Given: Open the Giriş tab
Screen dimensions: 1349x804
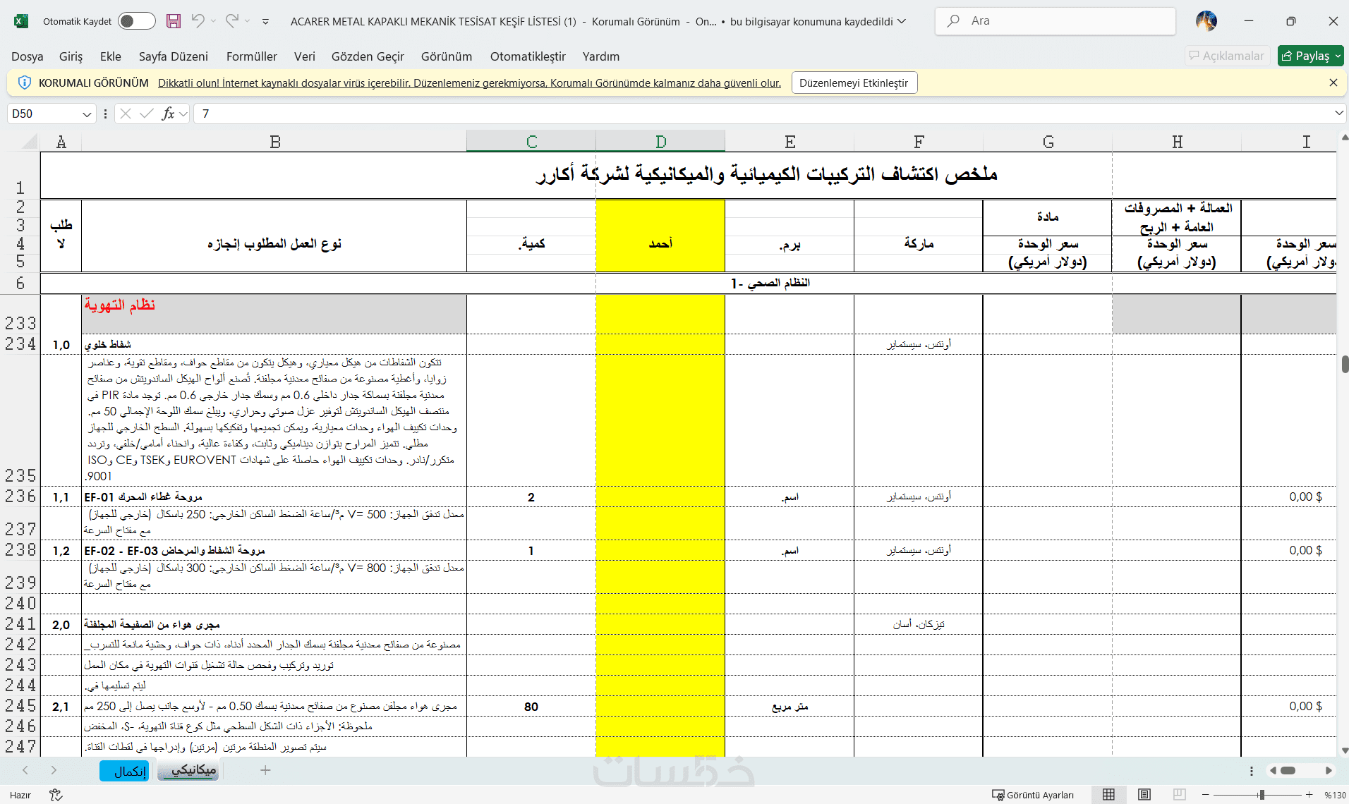Looking at the screenshot, I should pos(71,56).
